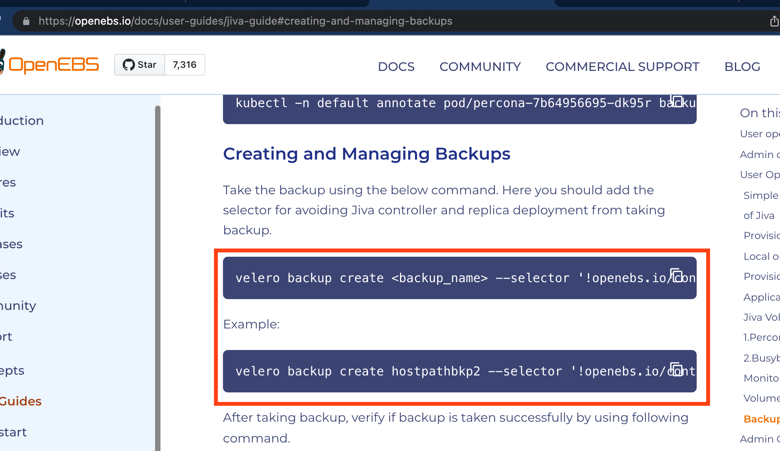
Task: Open the browser share icon
Action: click(774, 21)
